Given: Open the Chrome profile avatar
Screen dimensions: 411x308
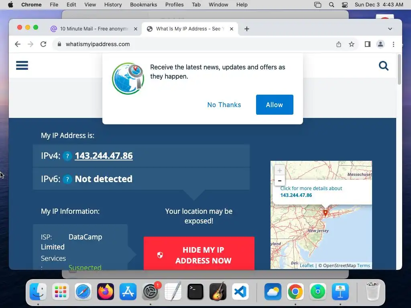Looking at the screenshot, I should point(380,44).
